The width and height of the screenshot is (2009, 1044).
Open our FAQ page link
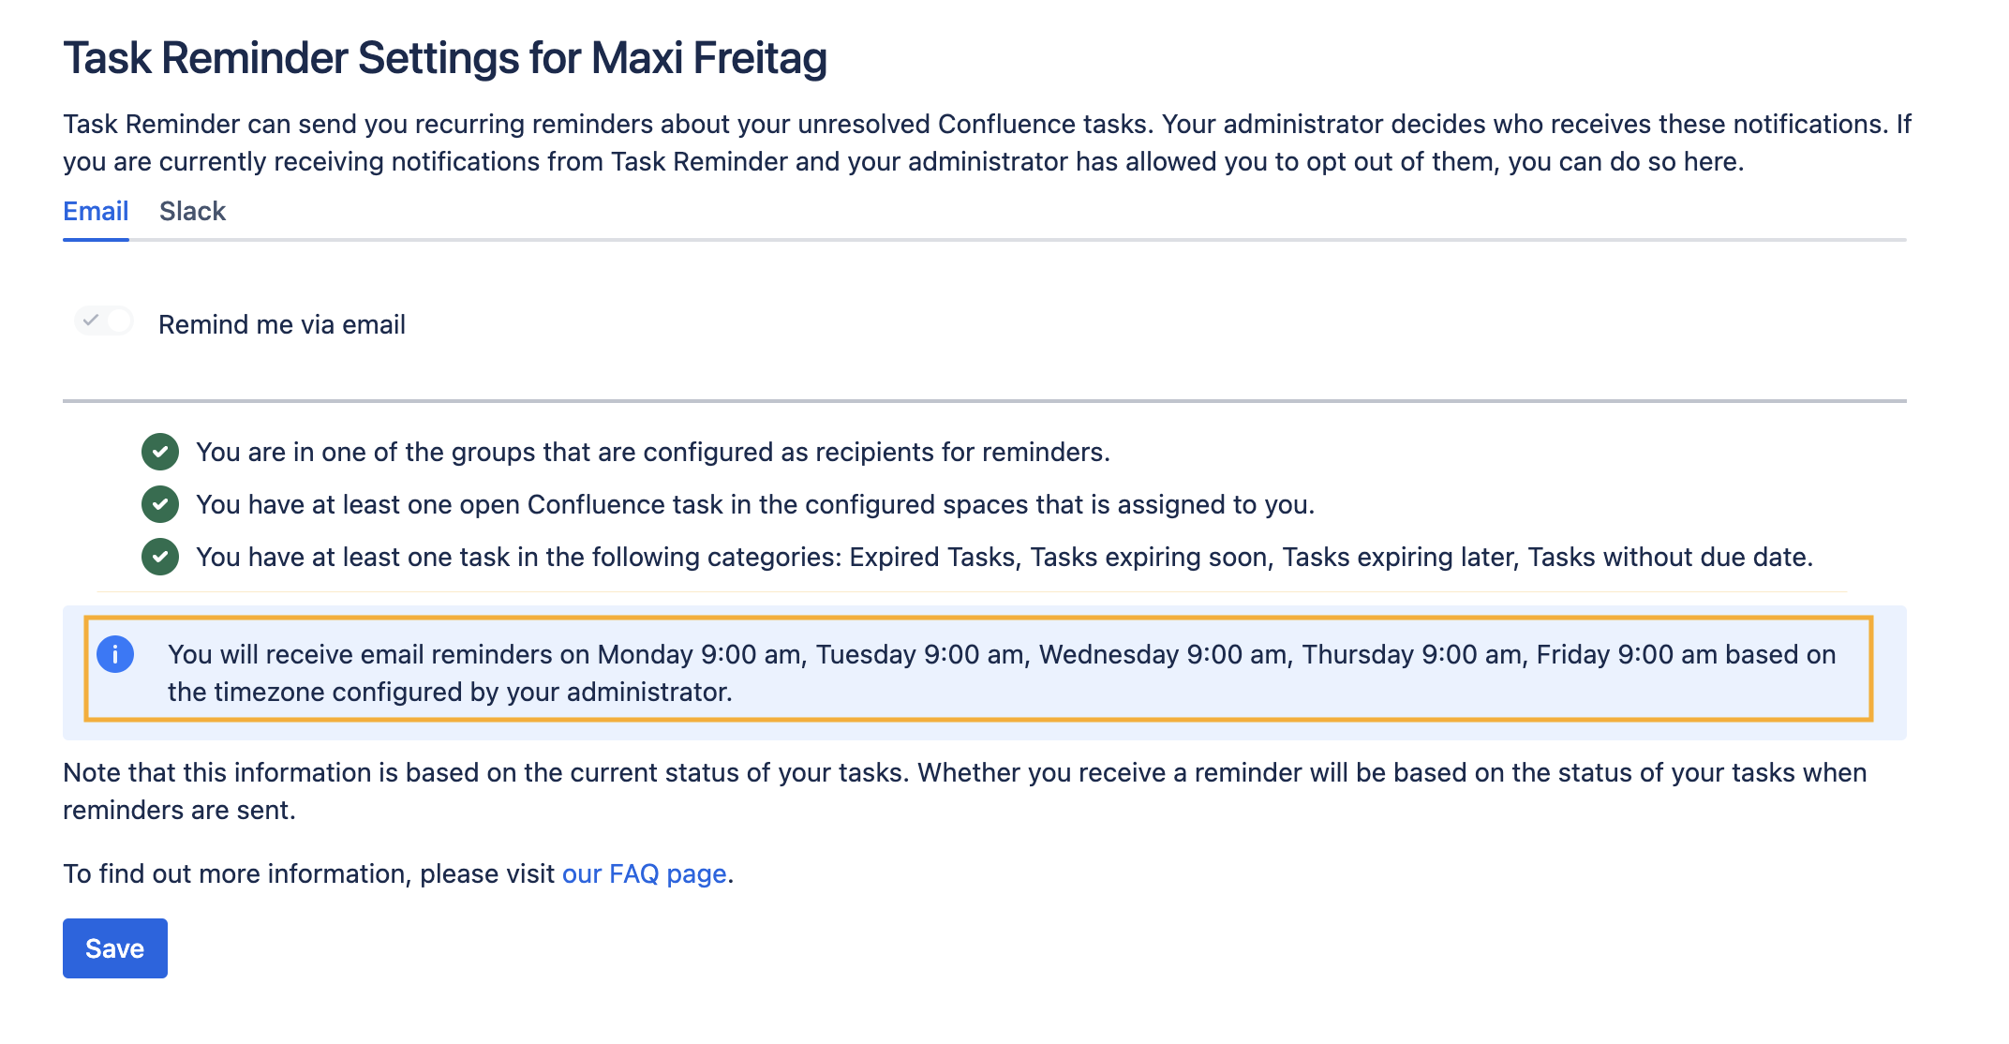pyautogui.click(x=644, y=873)
